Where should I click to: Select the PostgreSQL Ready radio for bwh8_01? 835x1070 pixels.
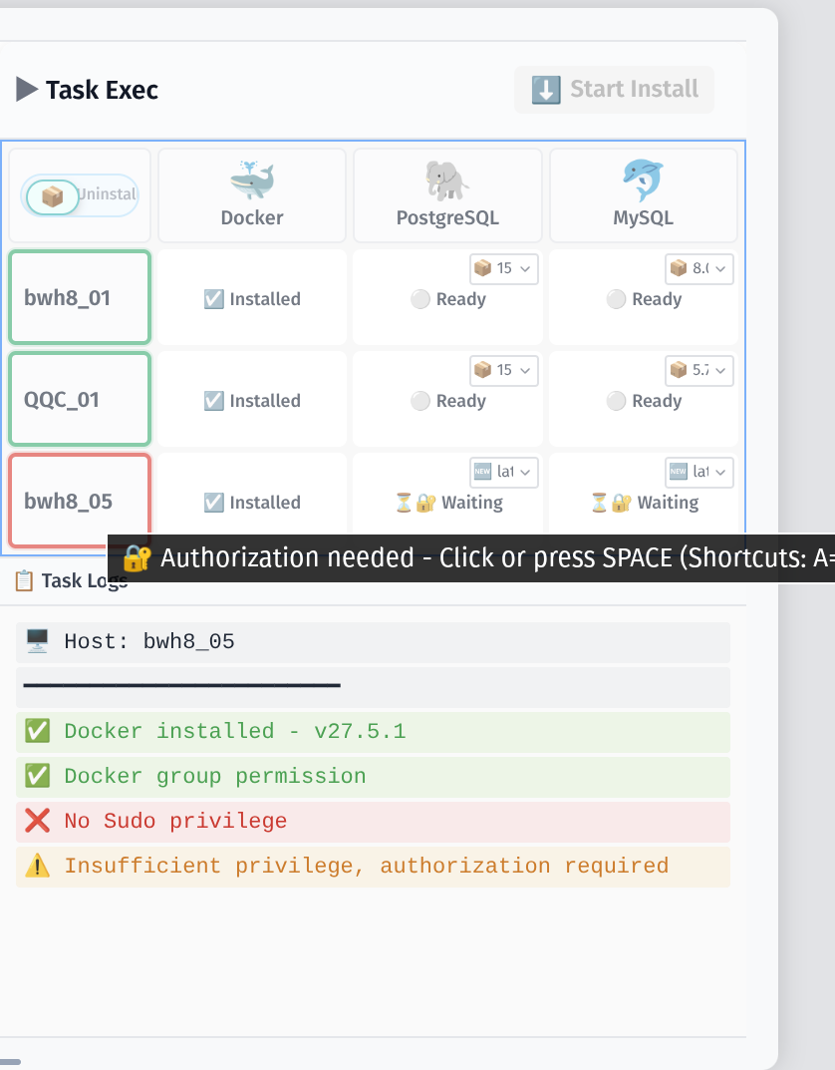[420, 299]
